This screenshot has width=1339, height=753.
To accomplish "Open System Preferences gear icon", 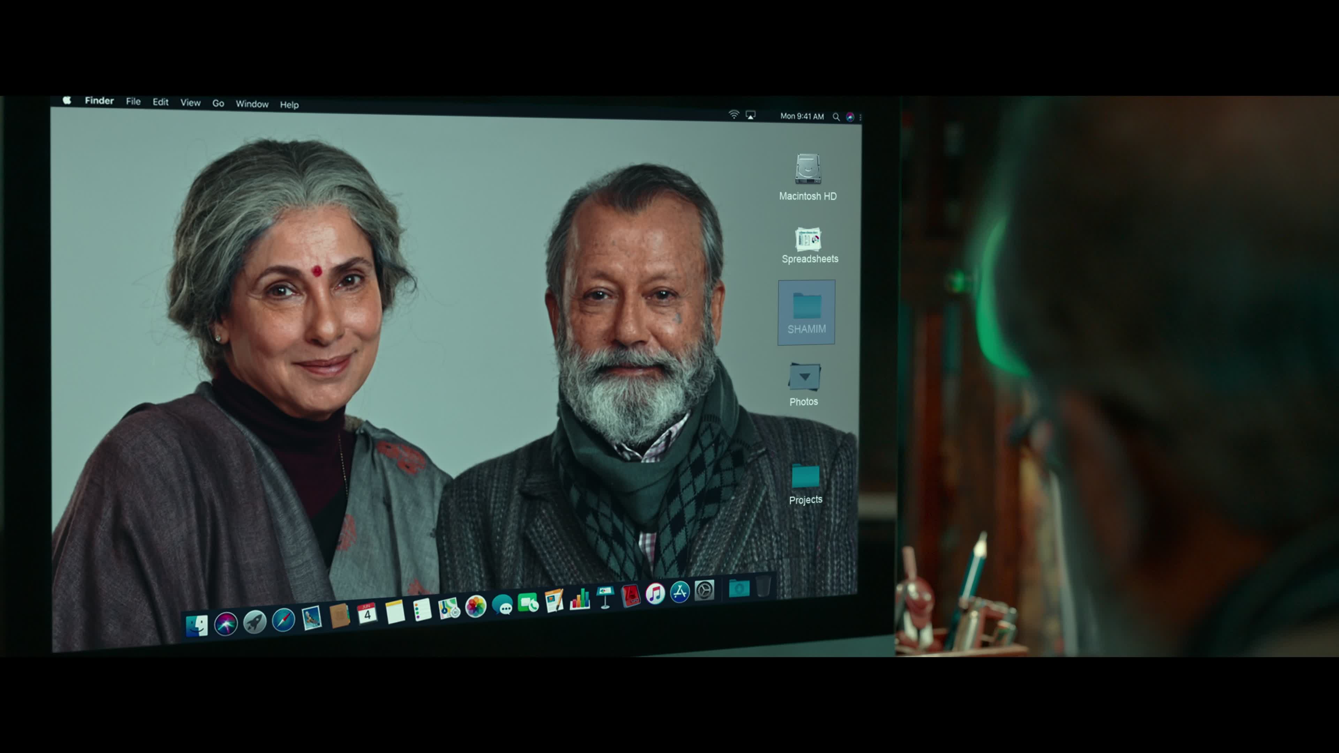I will 704,590.
